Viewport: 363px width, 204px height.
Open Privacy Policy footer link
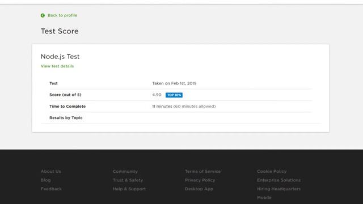point(200,180)
